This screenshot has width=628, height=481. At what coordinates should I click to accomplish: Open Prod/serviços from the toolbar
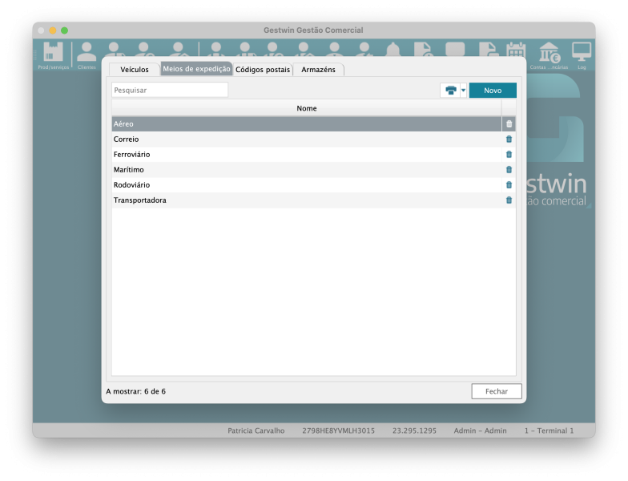click(x=53, y=55)
